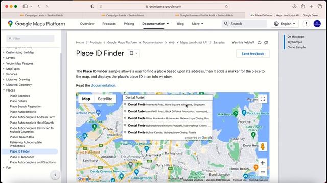Image resolution: width=327 pixels, height=183 pixels.
Task: Click the Safari forward arrow
Action: pyautogui.click(x=46, y=6)
